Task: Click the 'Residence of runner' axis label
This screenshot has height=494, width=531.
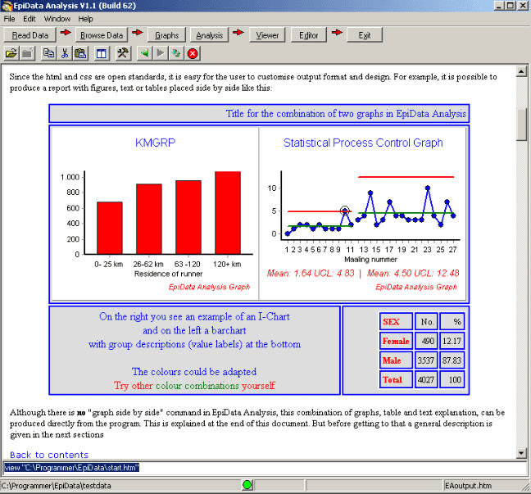Action: pyautogui.click(x=168, y=274)
